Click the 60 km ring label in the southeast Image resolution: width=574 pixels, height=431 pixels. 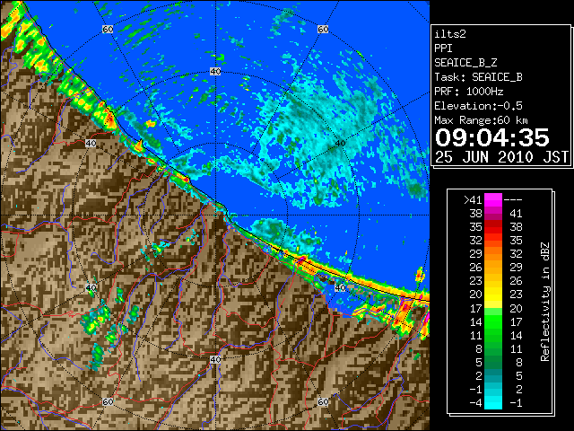(323, 401)
